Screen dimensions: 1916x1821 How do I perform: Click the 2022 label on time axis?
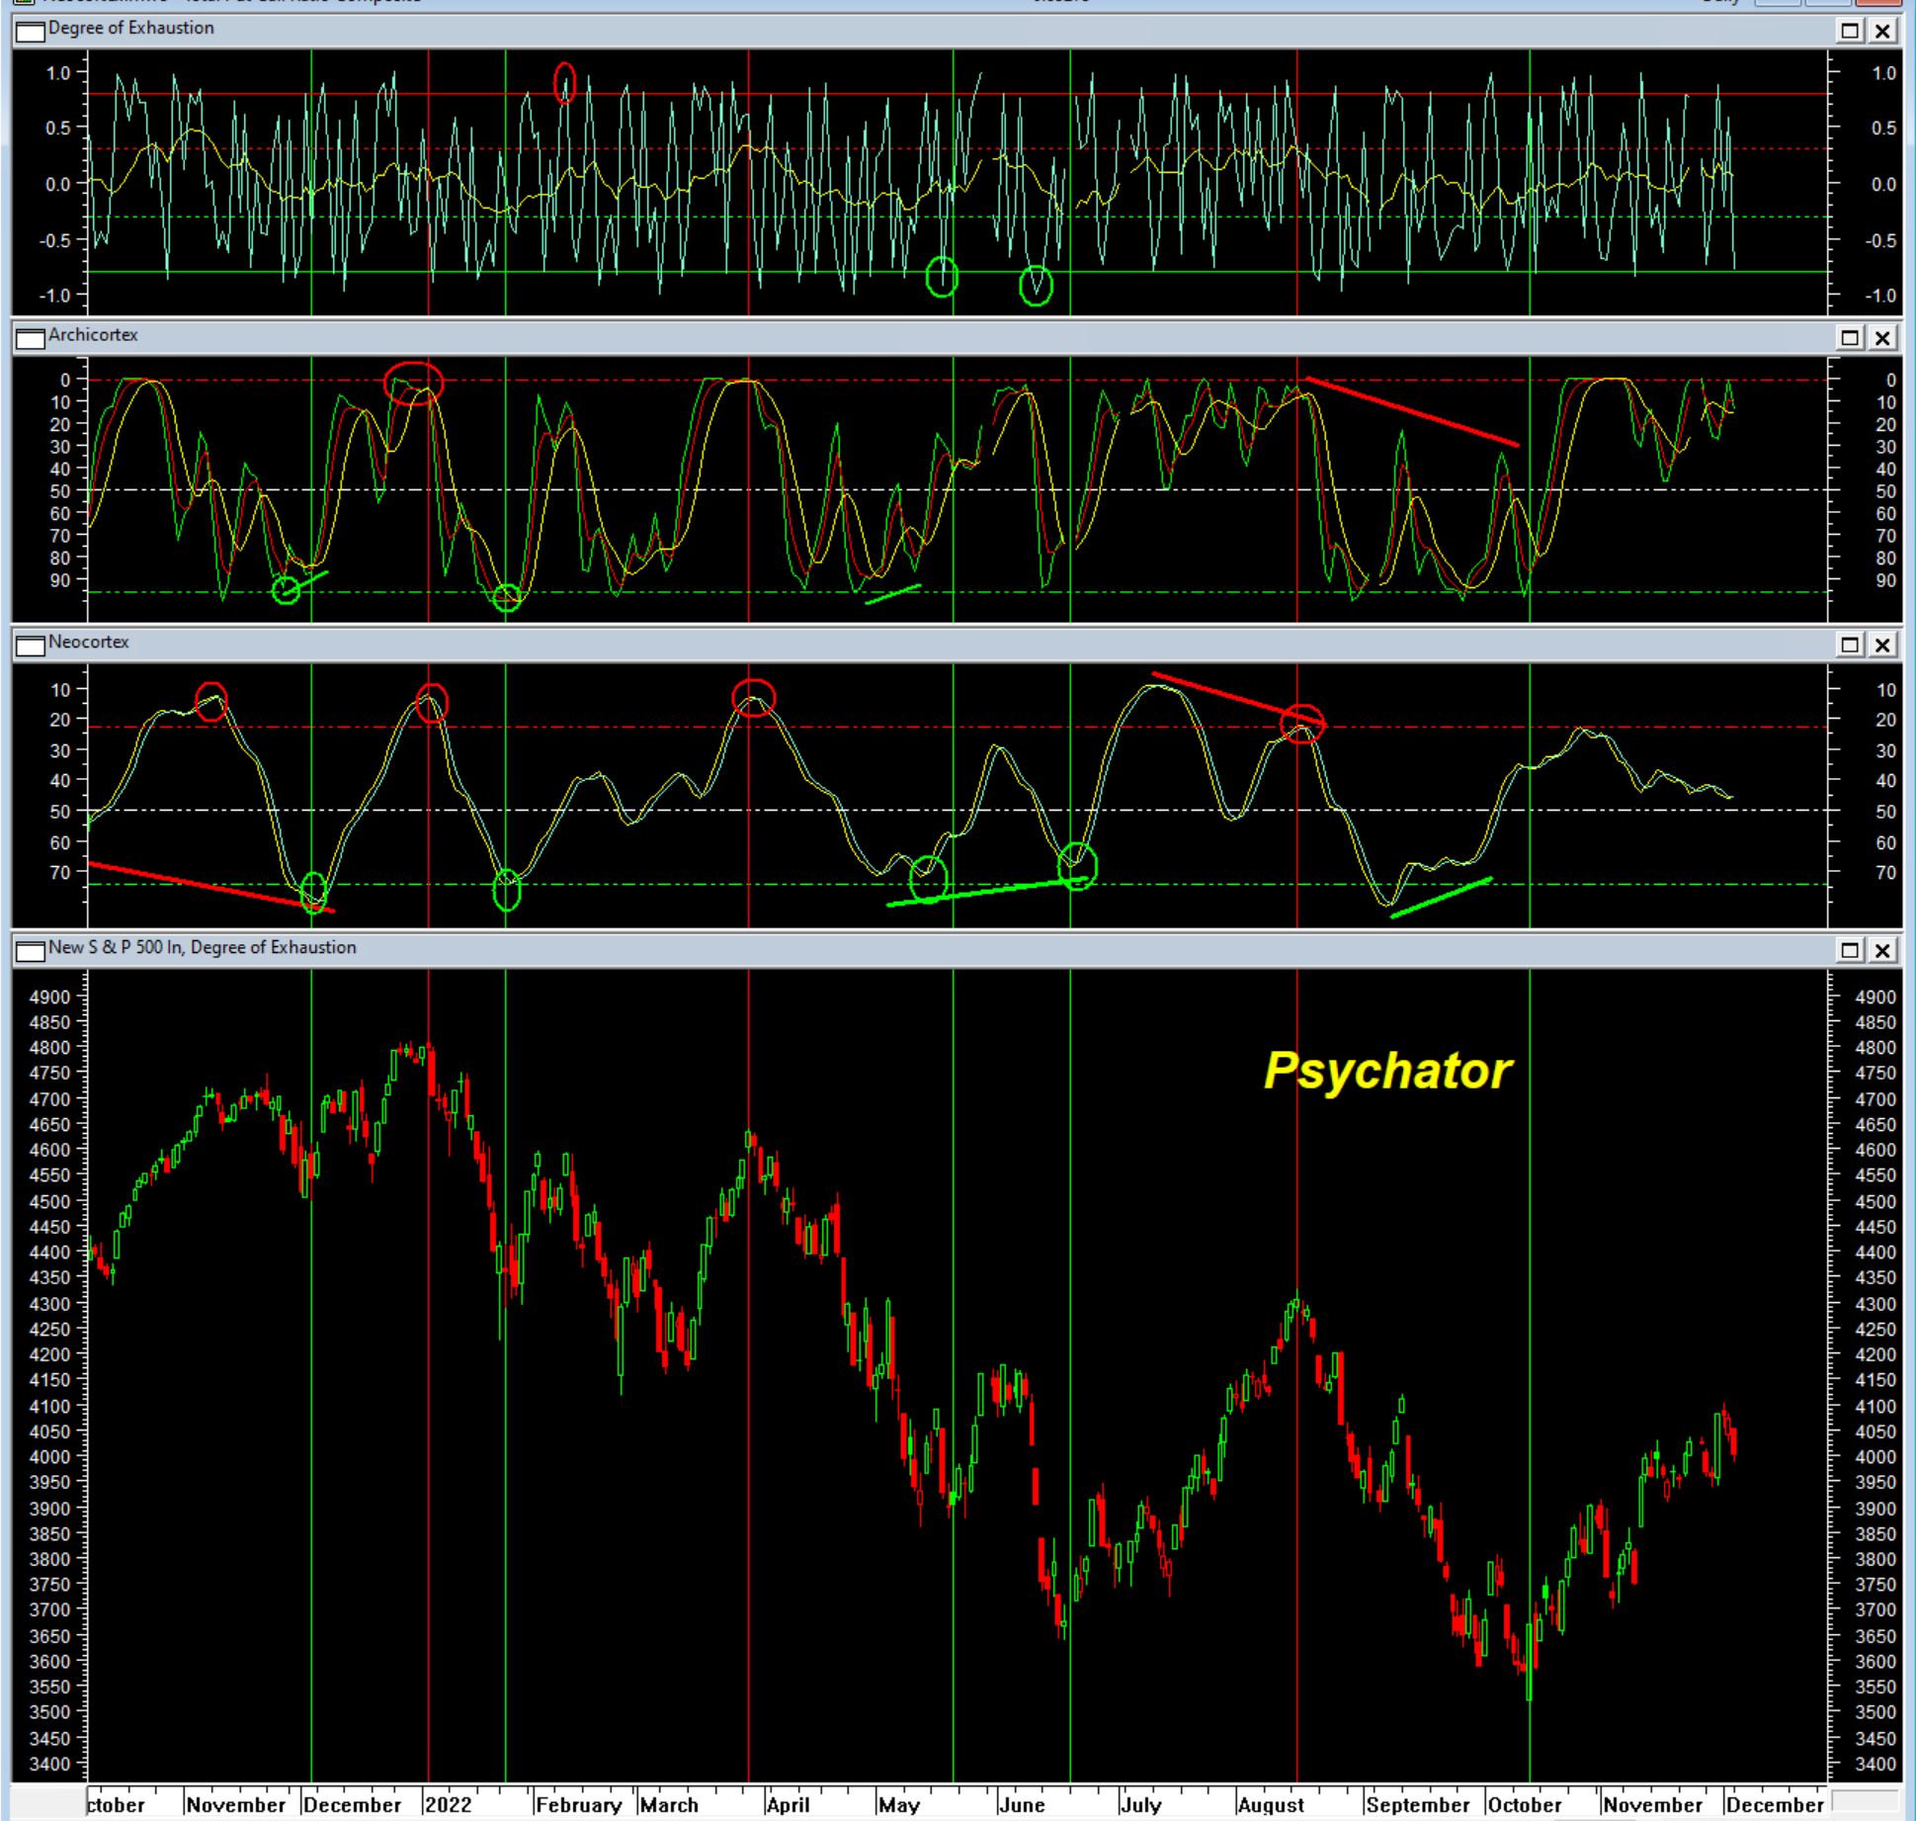(448, 1805)
